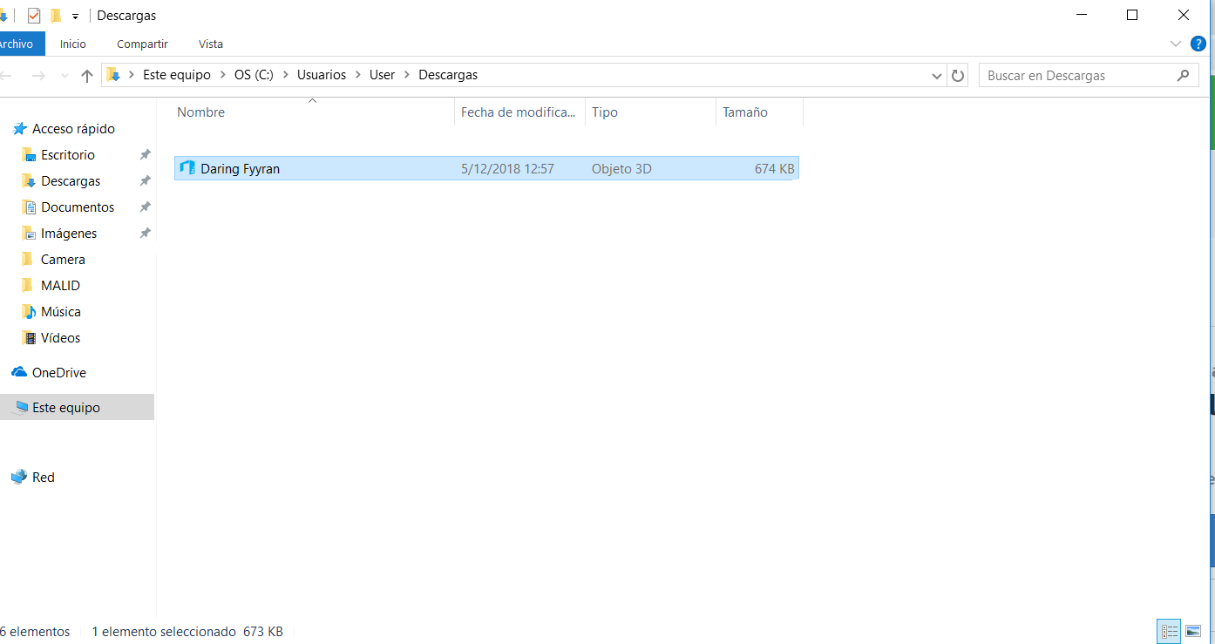This screenshot has width=1215, height=644.
Task: Click the Properties checkmark icon in title bar
Action: pos(34,16)
